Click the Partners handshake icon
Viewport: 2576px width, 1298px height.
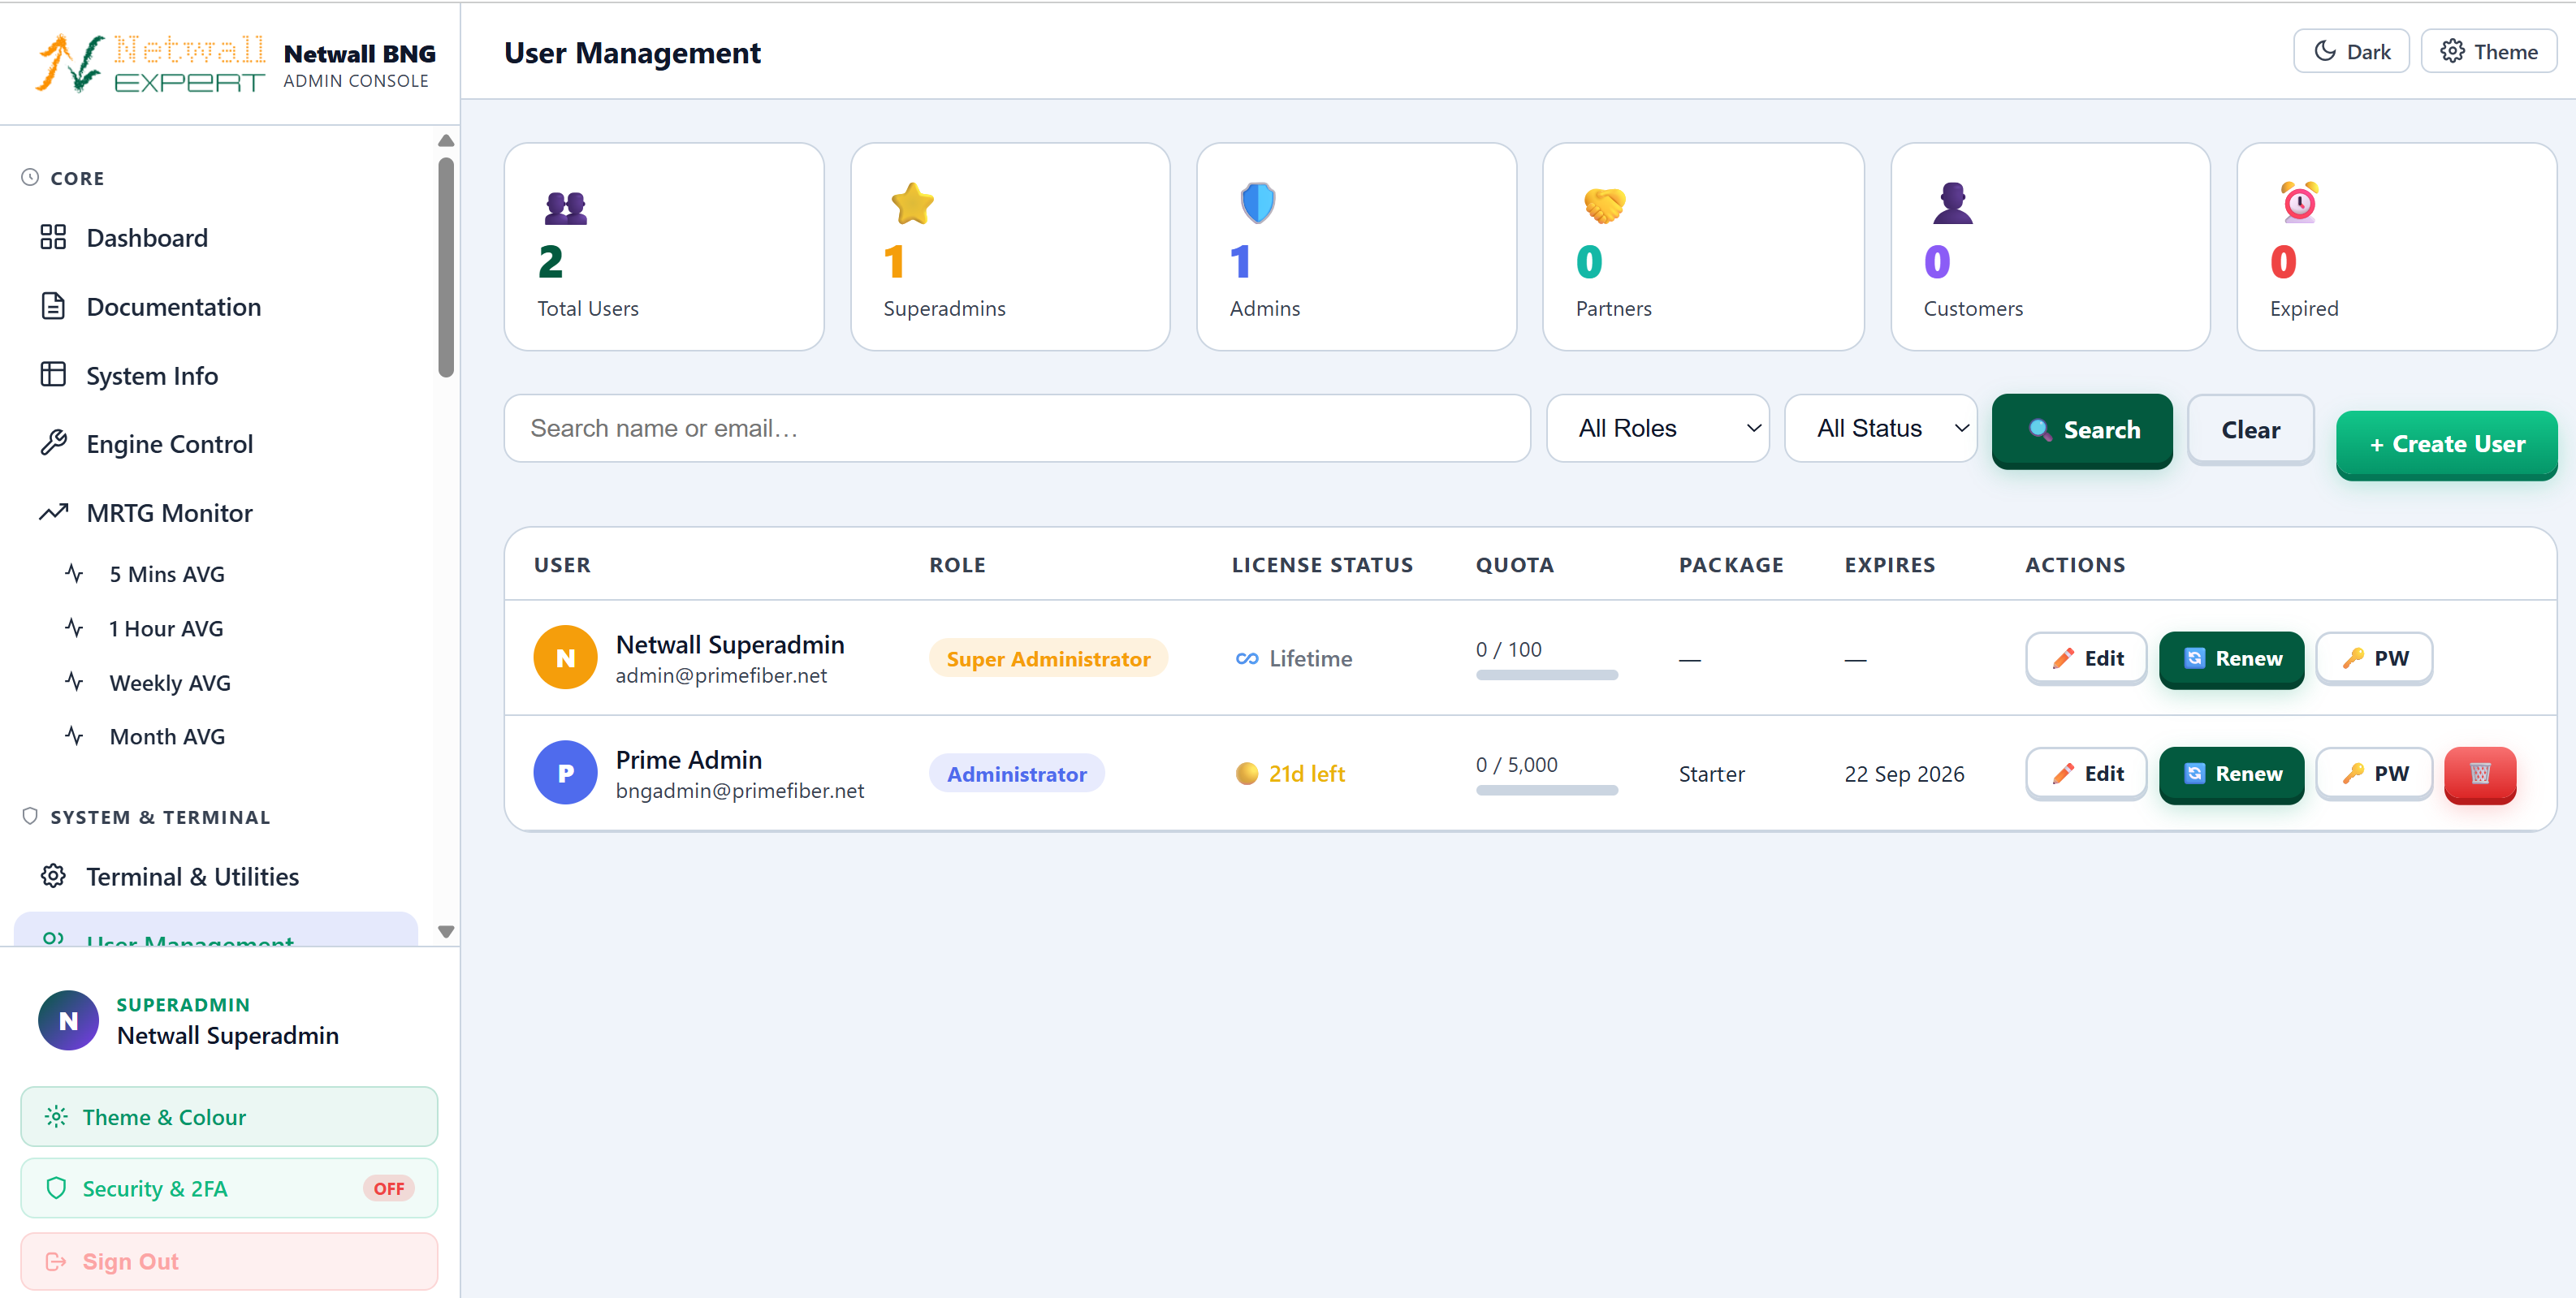click(x=1604, y=206)
